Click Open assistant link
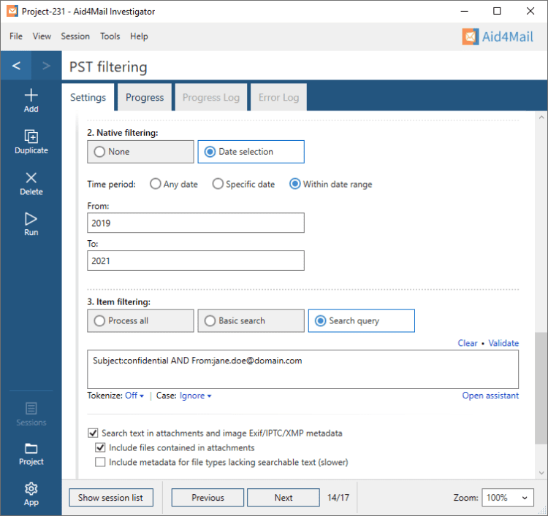The width and height of the screenshot is (548, 516). pos(490,396)
